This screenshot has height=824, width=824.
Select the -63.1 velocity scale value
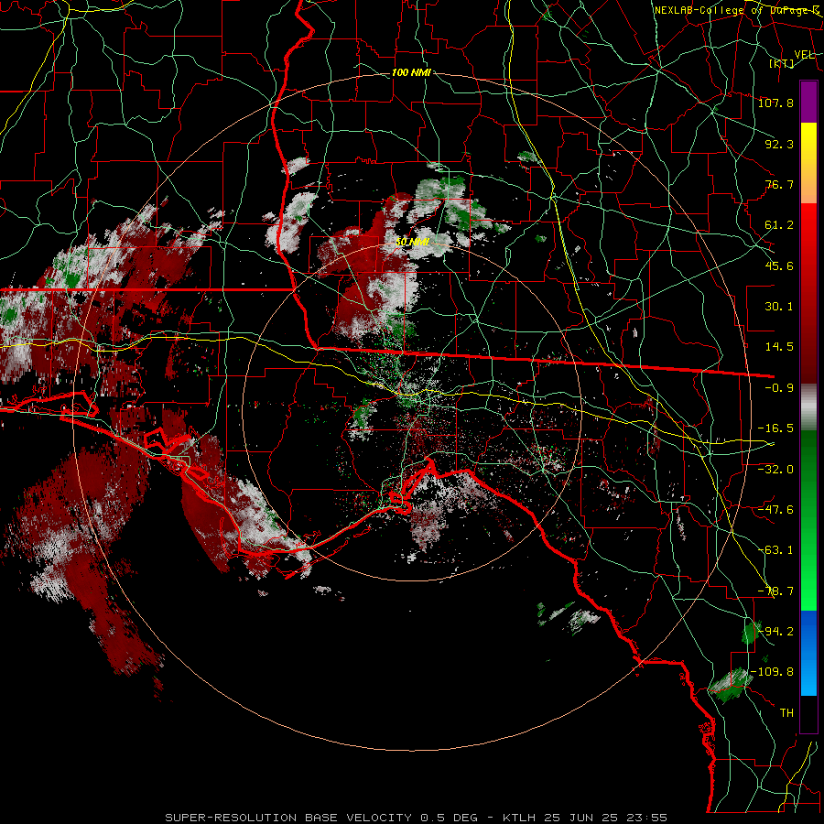775,550
